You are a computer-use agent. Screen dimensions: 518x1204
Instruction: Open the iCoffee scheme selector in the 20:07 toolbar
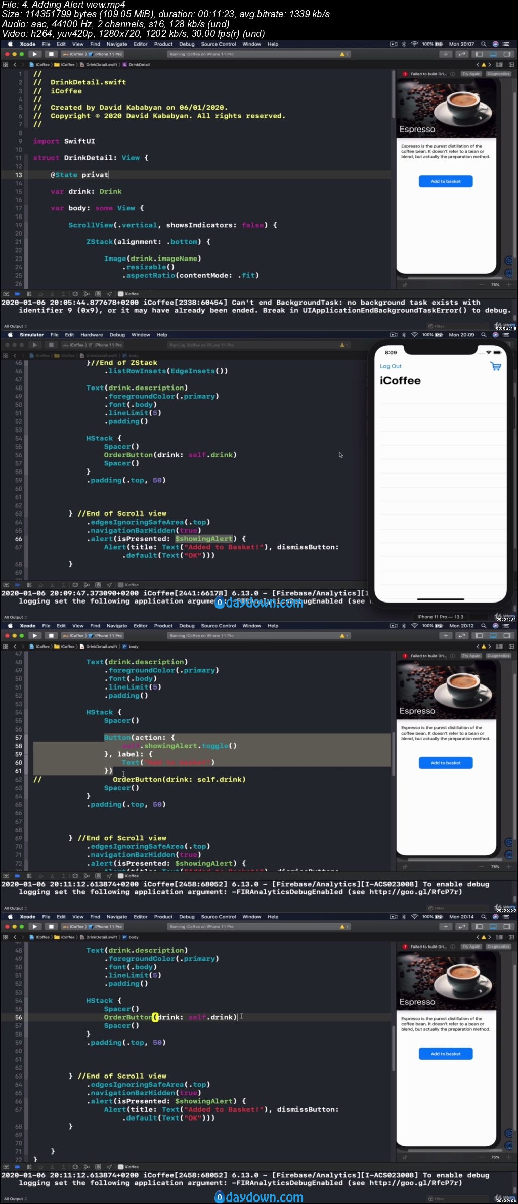click(74, 54)
